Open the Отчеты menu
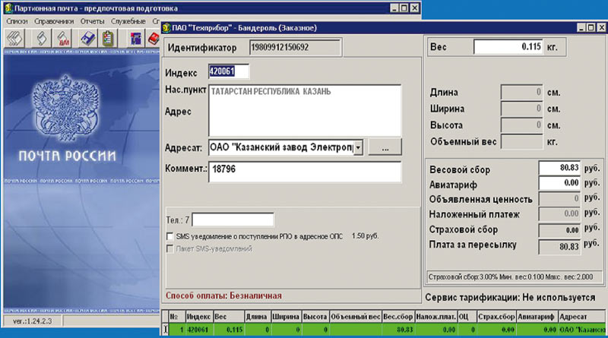This screenshot has height=338, width=608. pyautogui.click(x=92, y=21)
